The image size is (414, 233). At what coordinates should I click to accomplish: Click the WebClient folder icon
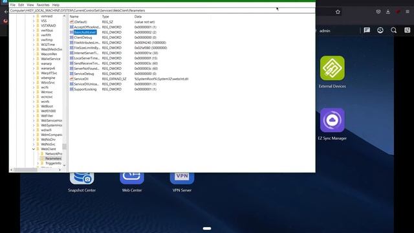[x=38, y=149]
